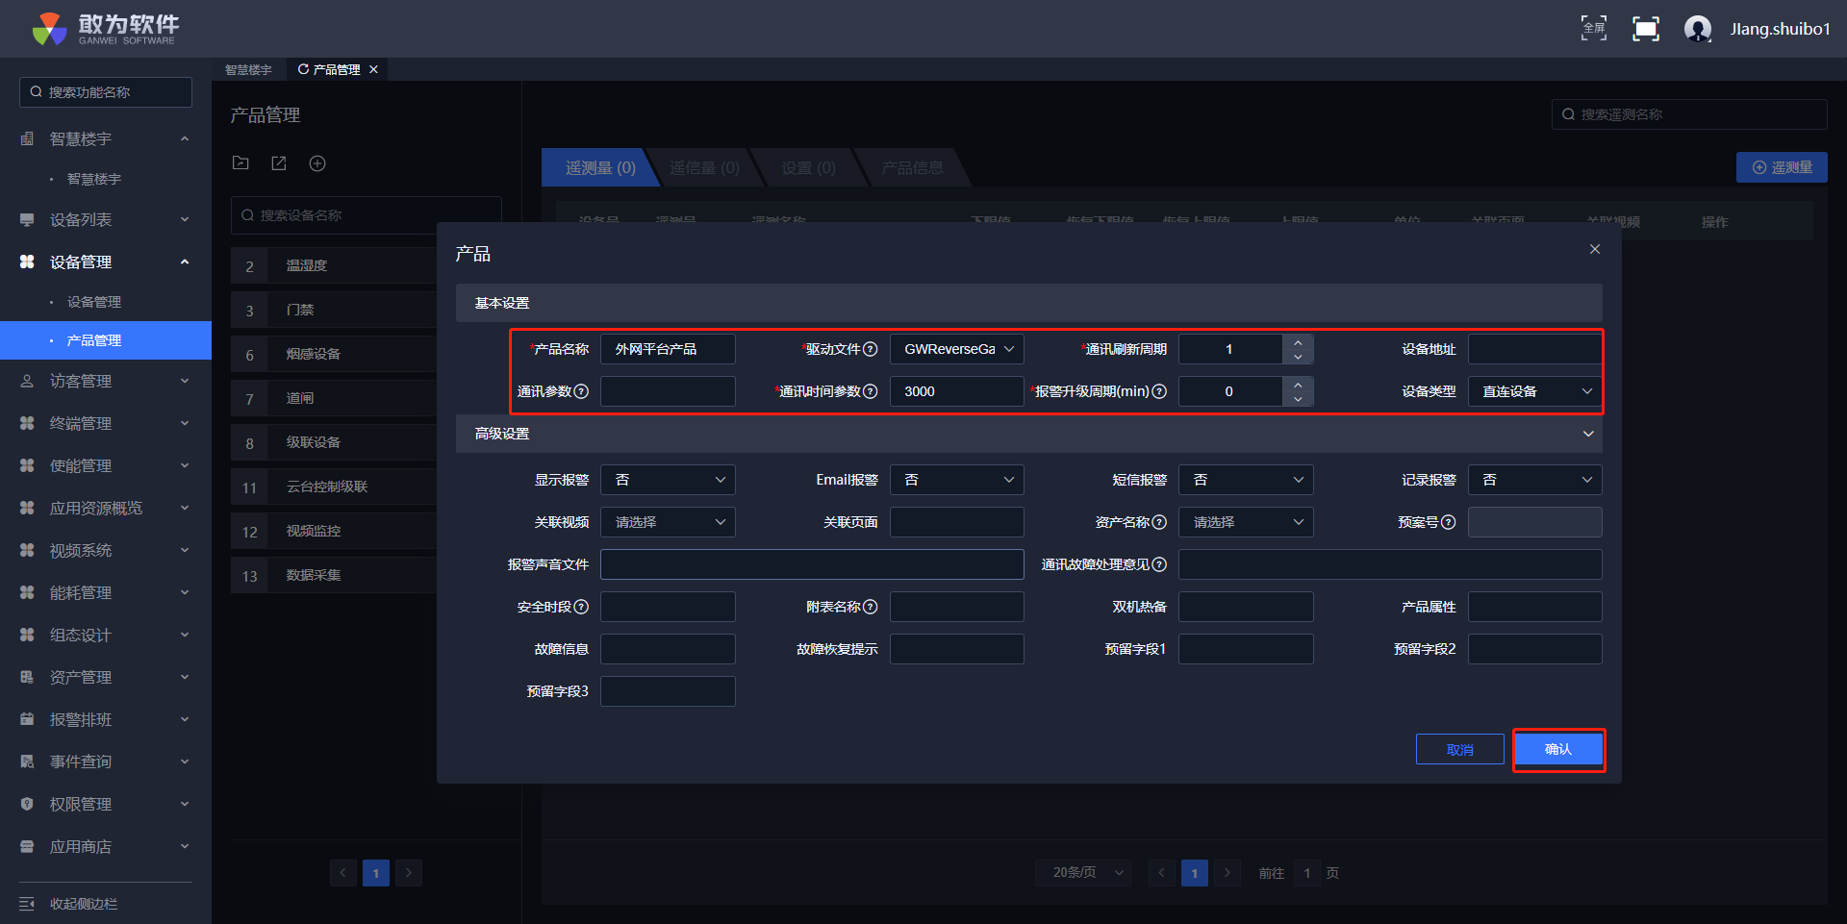The image size is (1847, 924).
Task: Click the 产品名称 input field
Action: coord(668,349)
